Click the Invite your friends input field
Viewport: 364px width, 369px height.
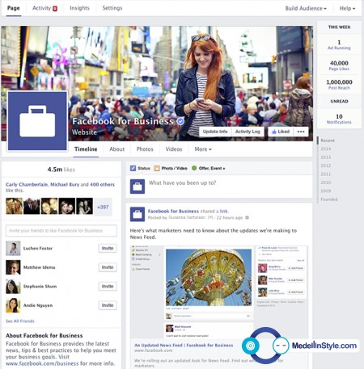pos(61,231)
